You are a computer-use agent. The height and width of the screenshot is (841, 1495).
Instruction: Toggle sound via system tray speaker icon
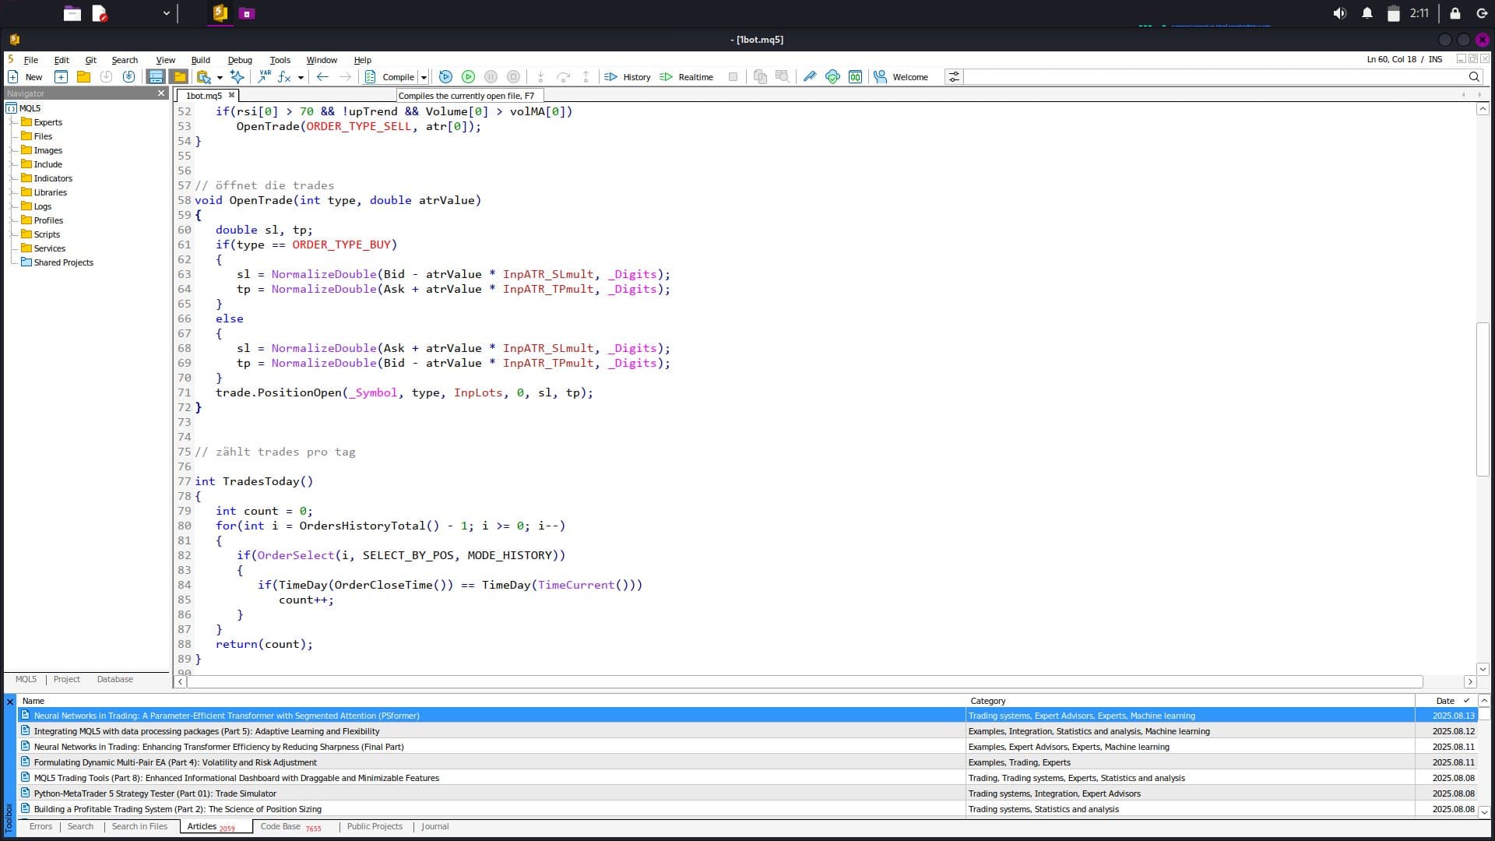click(1339, 13)
